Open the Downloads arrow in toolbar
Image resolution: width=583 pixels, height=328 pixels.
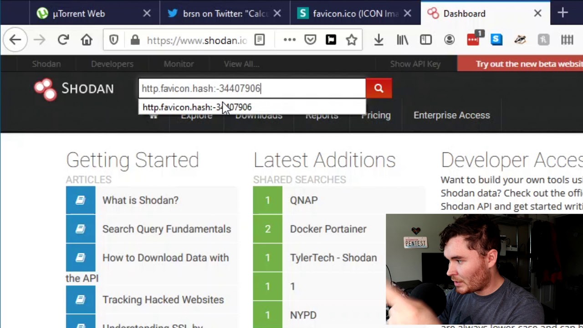click(x=378, y=40)
